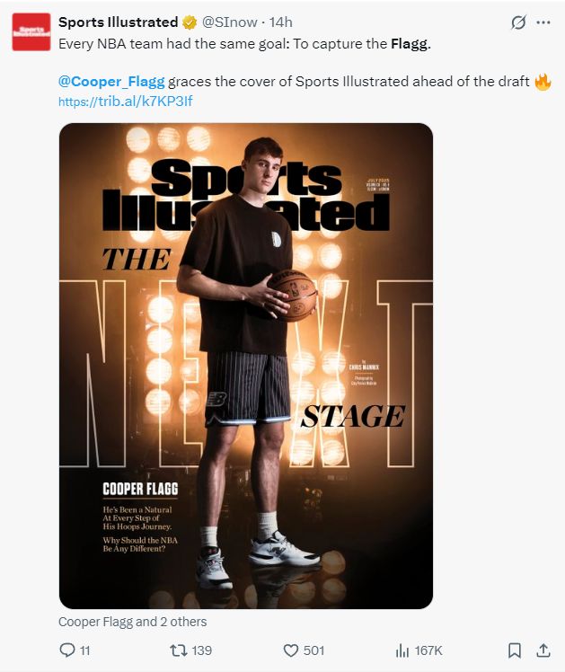This screenshot has width=565, height=672.
Task: Click the 'Cooper Flagg and 2 others' tag
Action: coord(132,622)
